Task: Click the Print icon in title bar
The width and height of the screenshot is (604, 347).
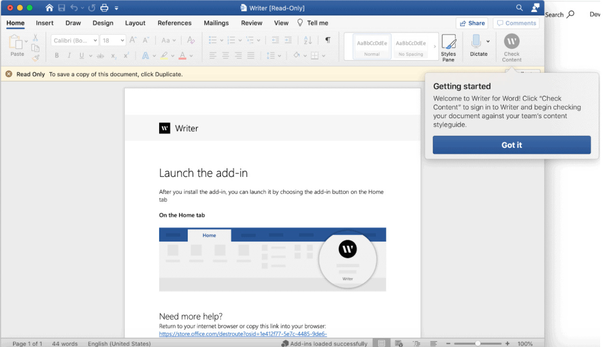Action: 104,8
